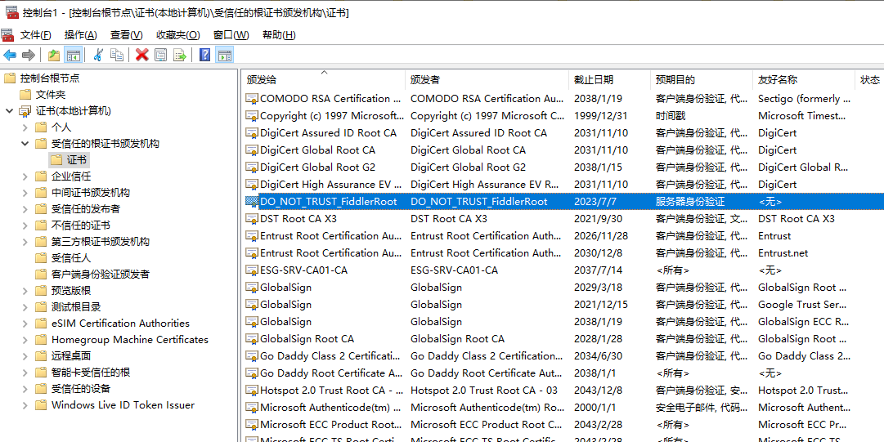884x442 pixels.
Task: Click the blue Help question mark icon
Action: 204,55
